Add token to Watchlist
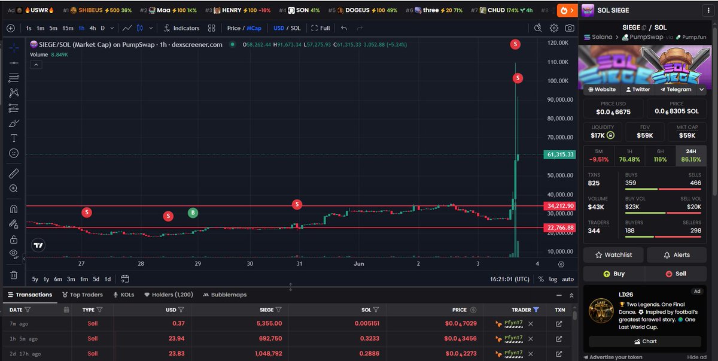Viewport: 718px width, 361px height. (x=614, y=254)
